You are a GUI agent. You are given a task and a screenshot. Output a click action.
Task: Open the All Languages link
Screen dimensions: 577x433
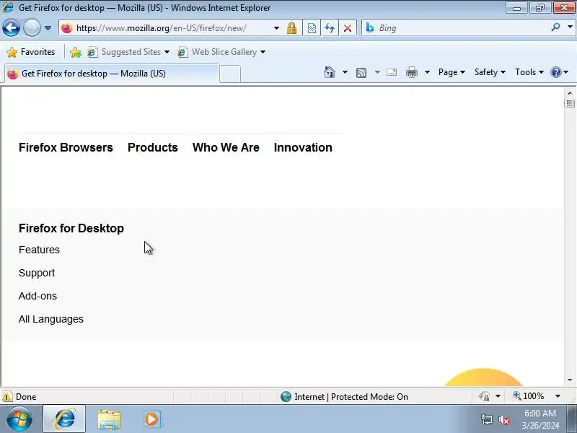(x=51, y=319)
